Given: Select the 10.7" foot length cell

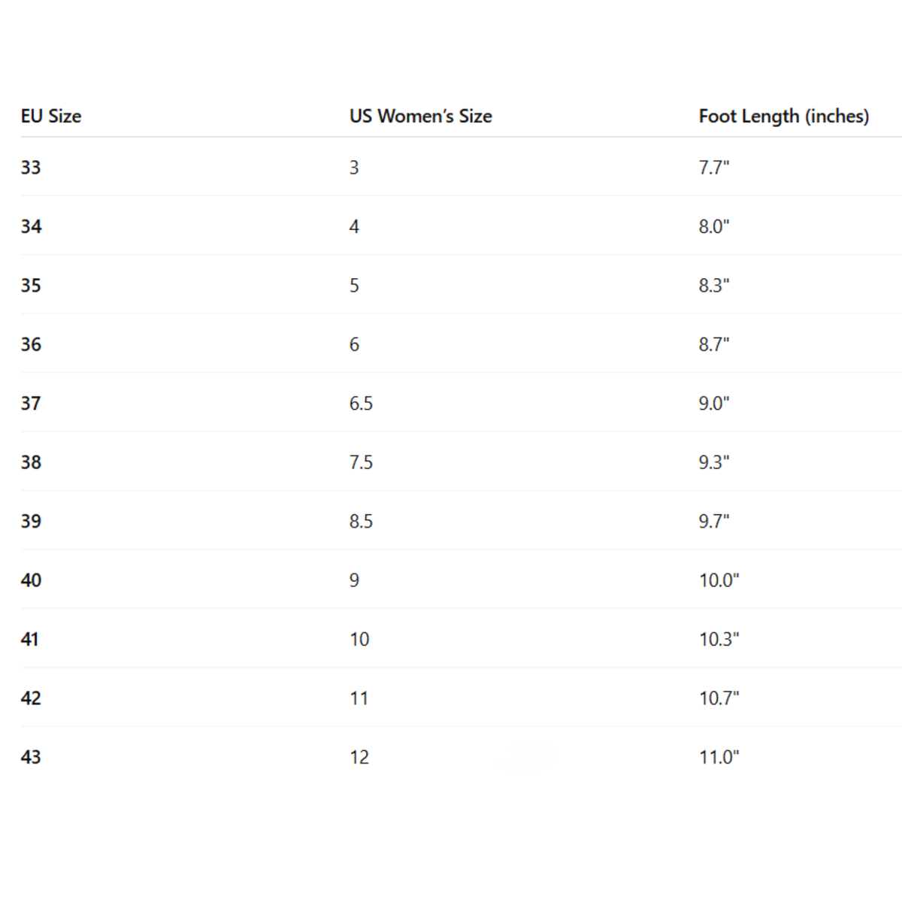Looking at the screenshot, I should [x=719, y=698].
